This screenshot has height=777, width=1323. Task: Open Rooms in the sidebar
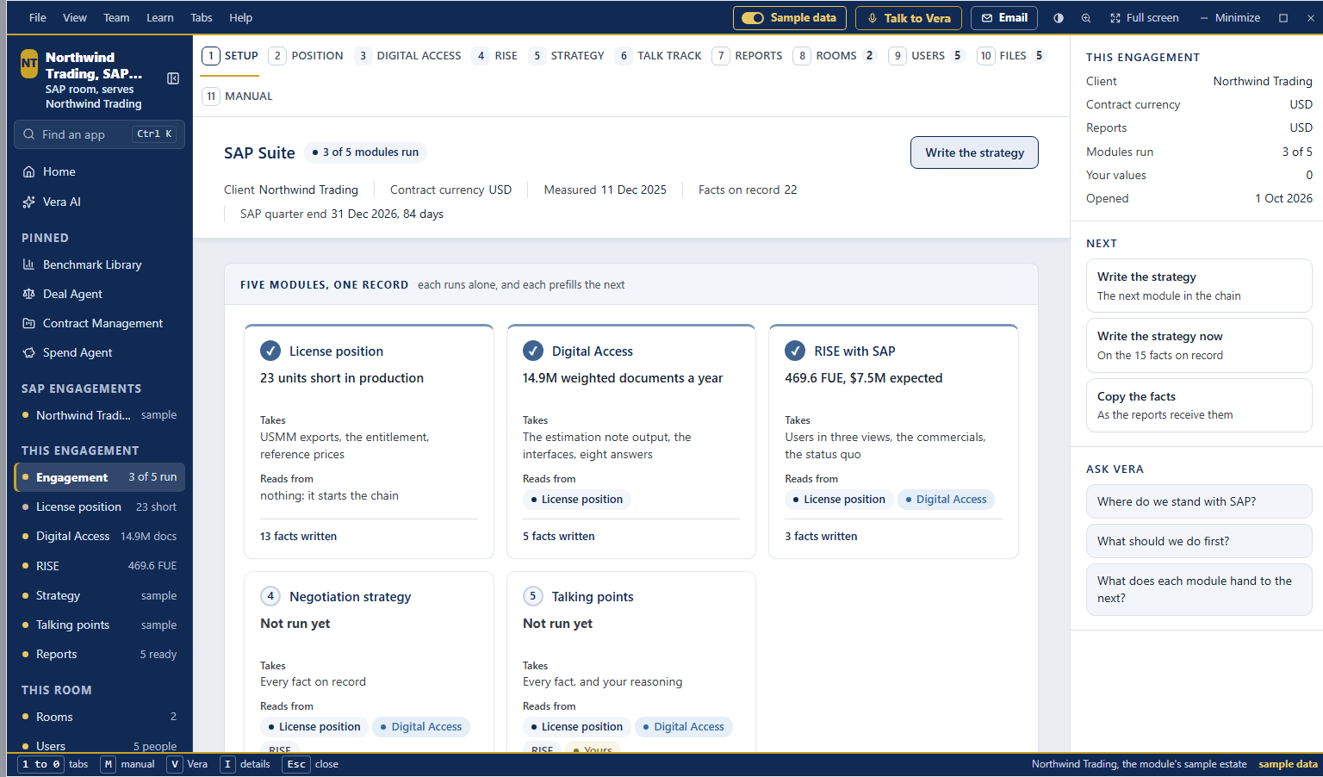(x=100, y=717)
